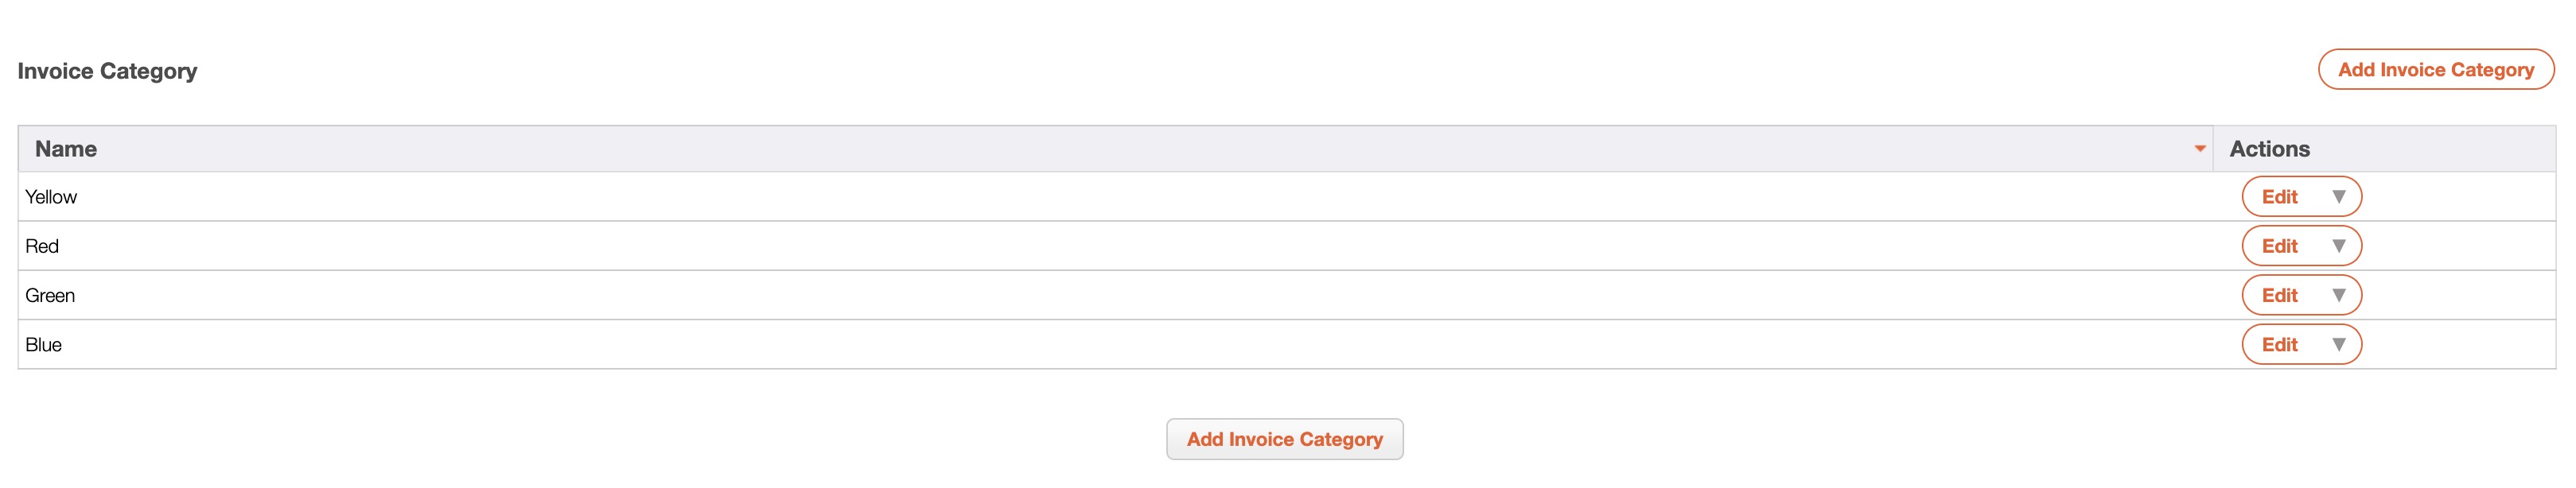
Task: Select the Yellow category name
Action: (x=51, y=197)
